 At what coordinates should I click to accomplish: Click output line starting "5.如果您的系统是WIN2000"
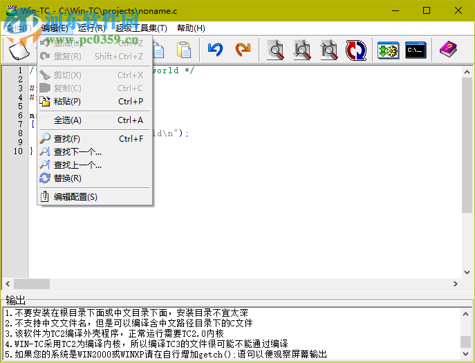[166, 354]
